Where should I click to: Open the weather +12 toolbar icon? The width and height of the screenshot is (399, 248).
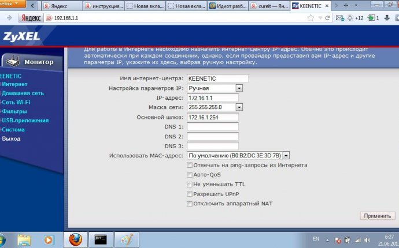pyautogui.click(x=356, y=18)
